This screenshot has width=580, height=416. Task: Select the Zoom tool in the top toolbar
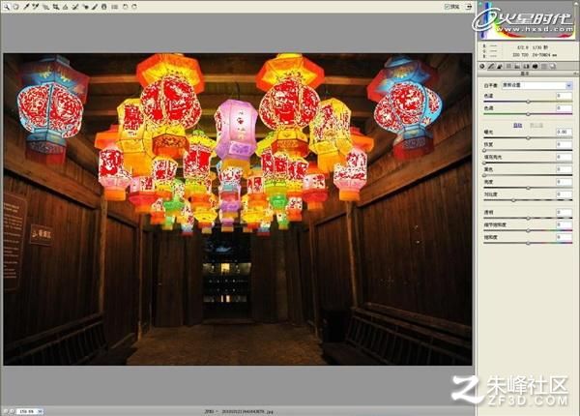[7, 7]
